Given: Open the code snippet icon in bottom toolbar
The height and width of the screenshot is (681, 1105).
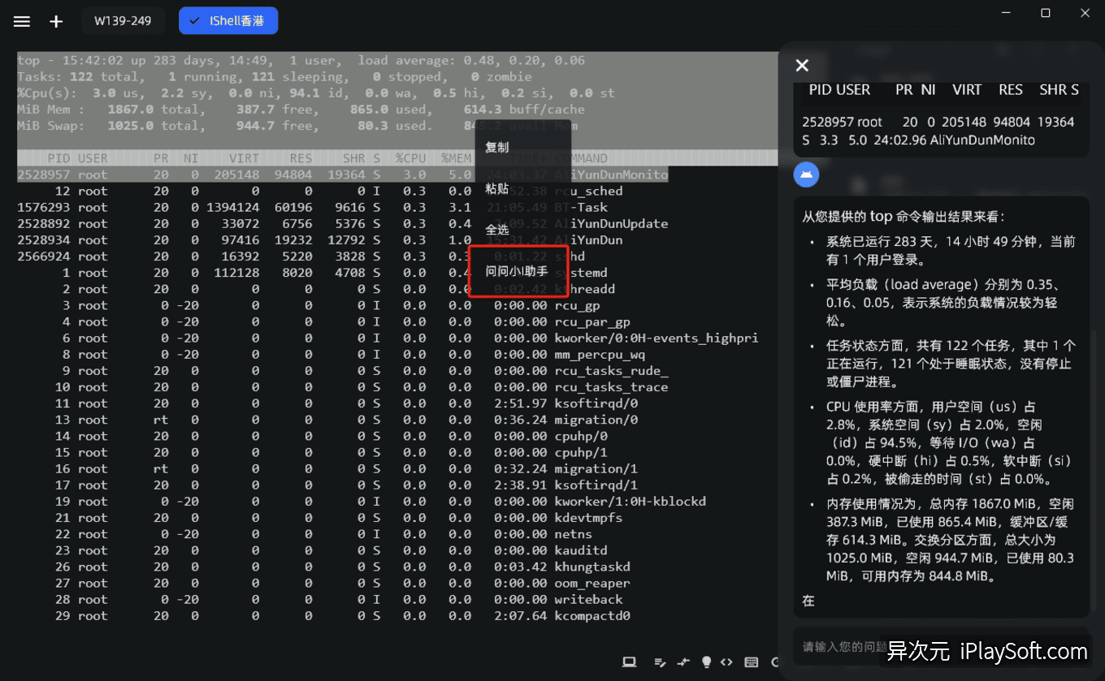Looking at the screenshot, I should [x=726, y=662].
